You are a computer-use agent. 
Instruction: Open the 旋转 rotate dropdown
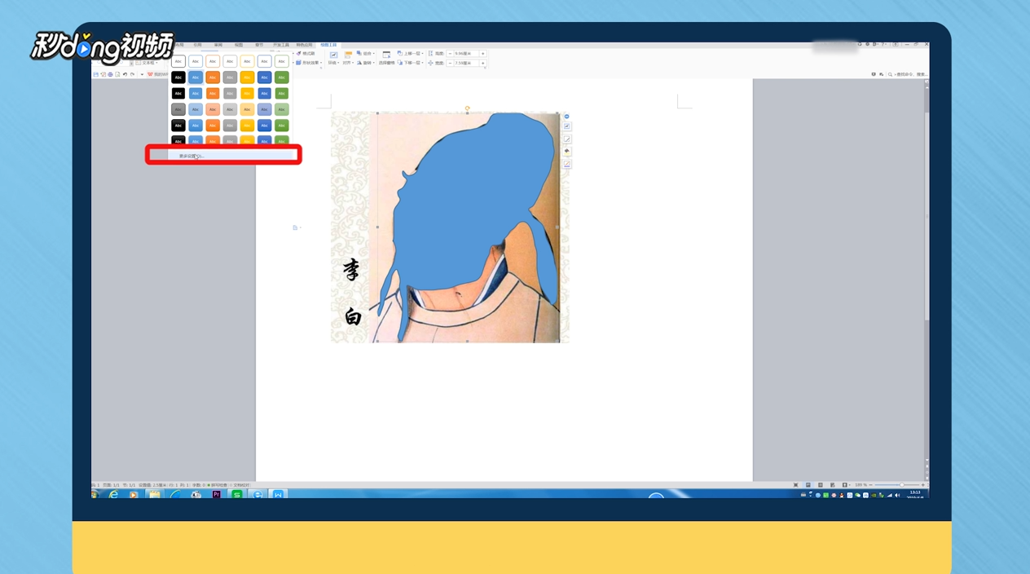tap(364, 63)
